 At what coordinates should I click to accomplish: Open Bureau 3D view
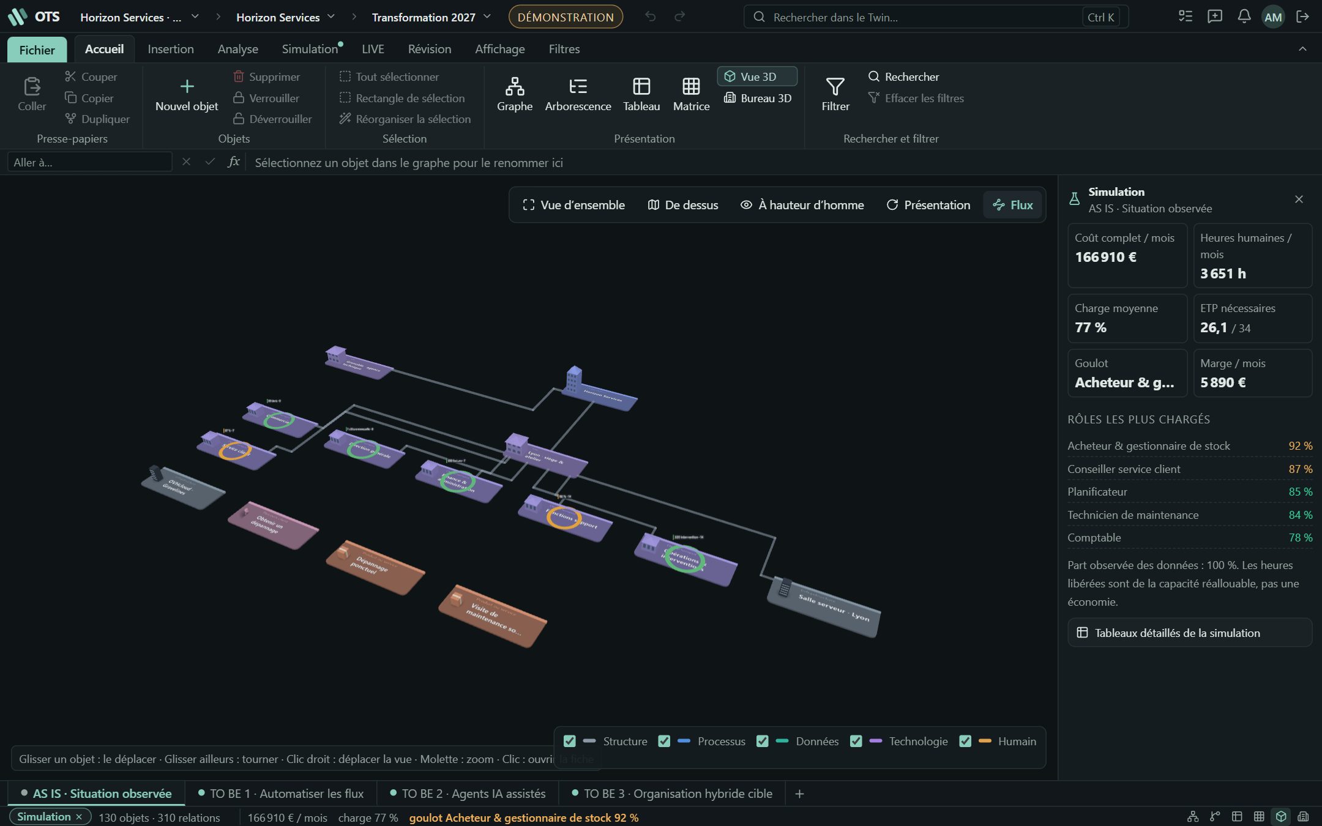(x=758, y=98)
